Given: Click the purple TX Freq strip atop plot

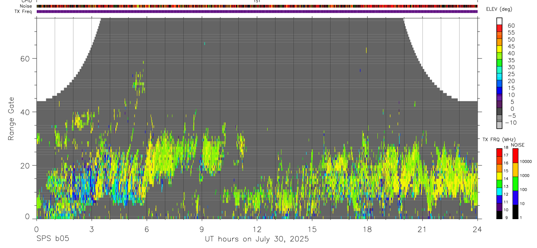Looking at the screenshot, I should 257,11.
